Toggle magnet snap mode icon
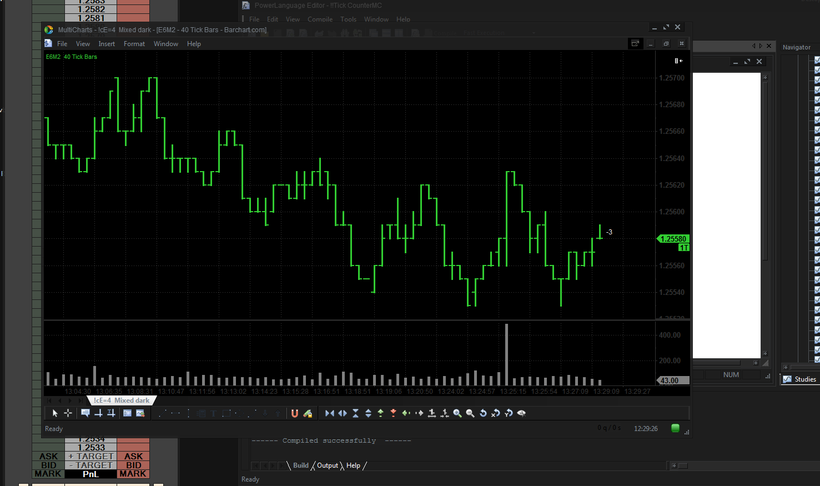 coord(294,413)
